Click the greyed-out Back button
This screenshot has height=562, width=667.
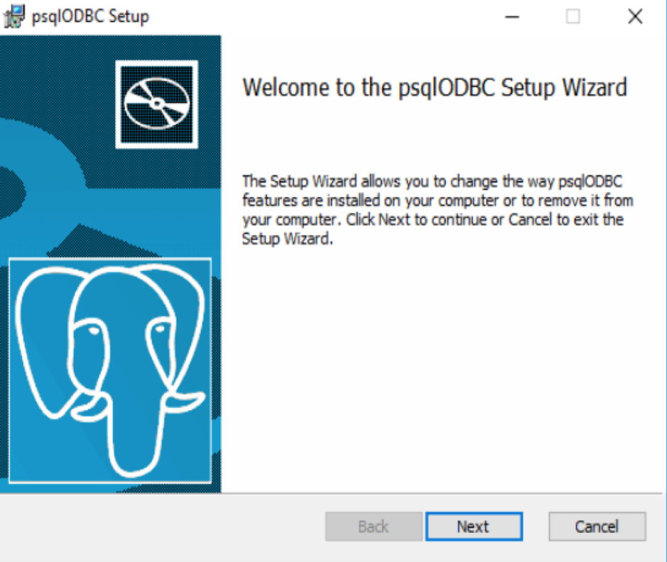tap(374, 526)
